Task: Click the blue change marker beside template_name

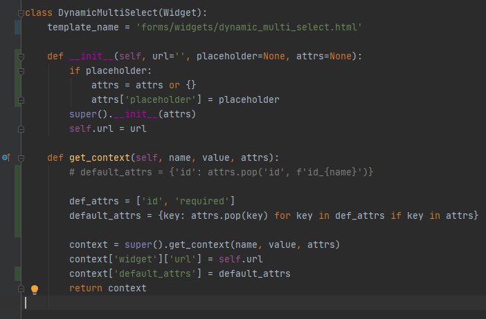Action: (18, 27)
